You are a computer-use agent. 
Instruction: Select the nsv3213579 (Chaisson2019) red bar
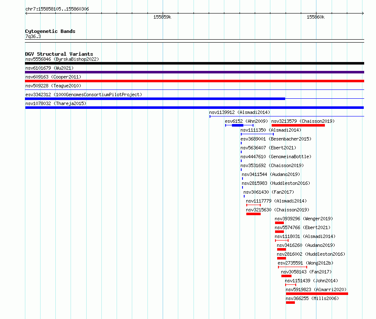coord(298,125)
